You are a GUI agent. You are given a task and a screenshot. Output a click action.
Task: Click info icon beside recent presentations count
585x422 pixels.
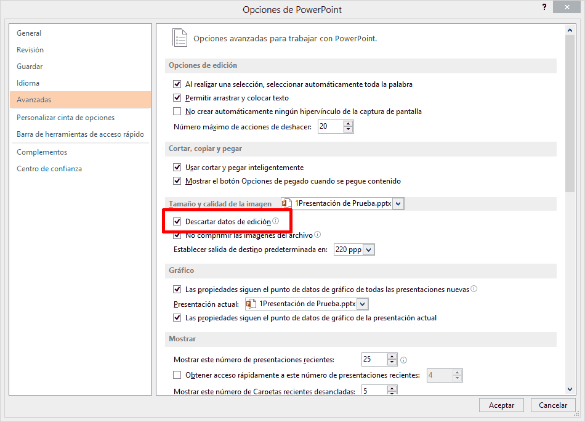(x=404, y=360)
